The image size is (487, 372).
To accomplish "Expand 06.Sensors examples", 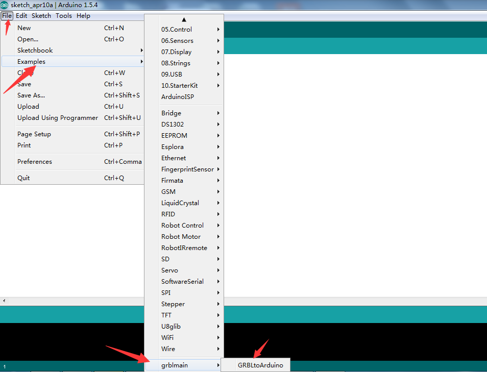I will tap(184, 41).
